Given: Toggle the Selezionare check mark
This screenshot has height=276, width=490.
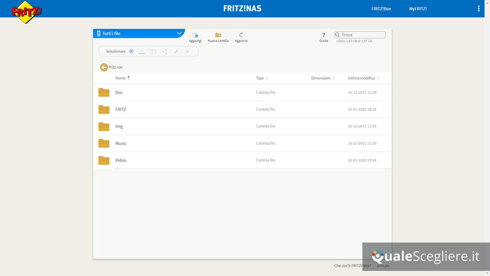Looking at the screenshot, I should coord(131,51).
